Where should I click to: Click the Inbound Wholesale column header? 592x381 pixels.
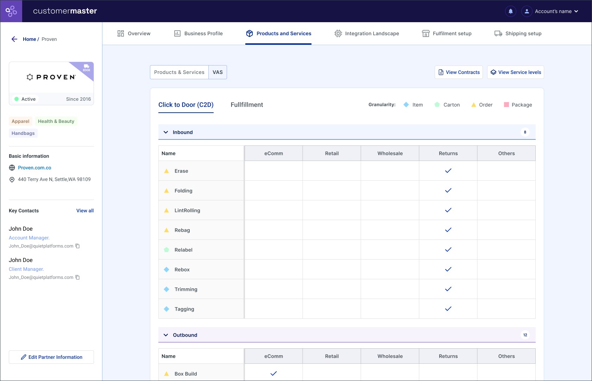click(x=390, y=153)
